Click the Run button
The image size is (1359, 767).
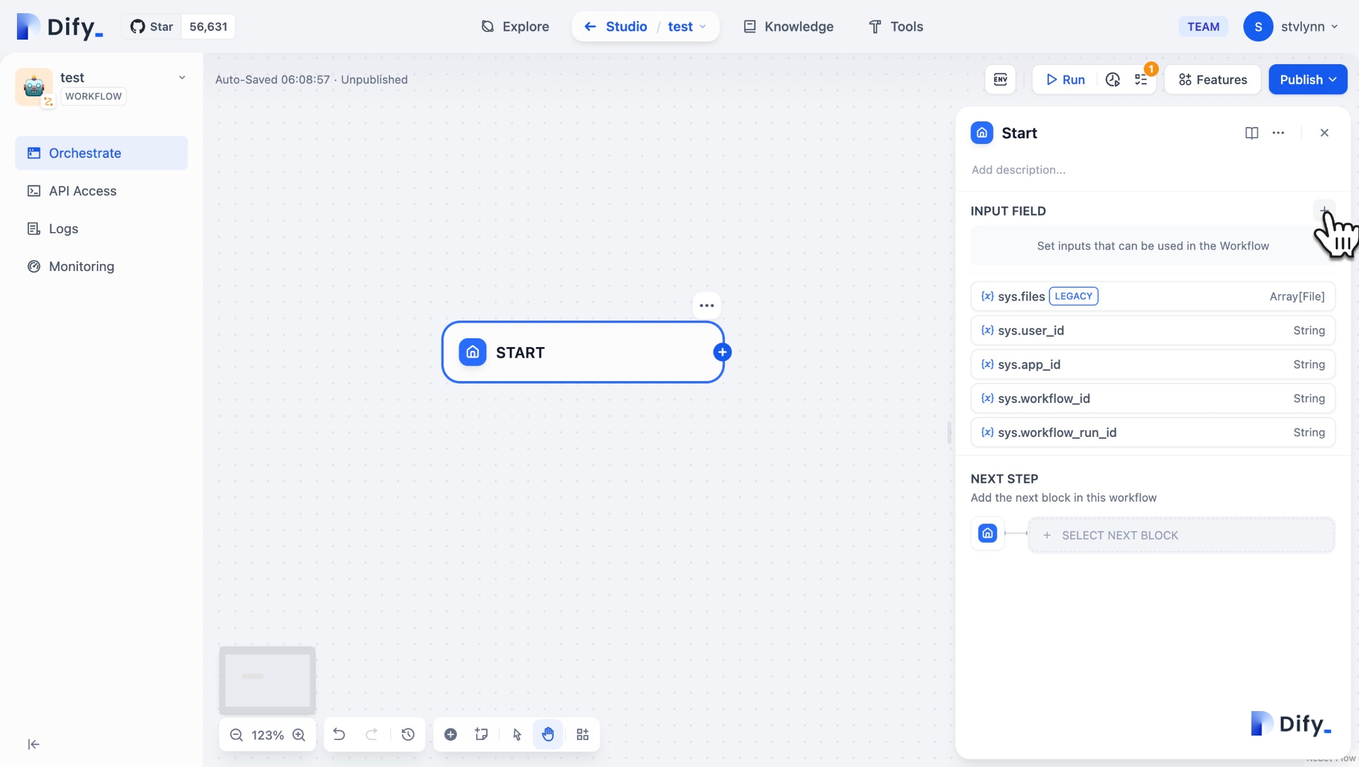1066,79
